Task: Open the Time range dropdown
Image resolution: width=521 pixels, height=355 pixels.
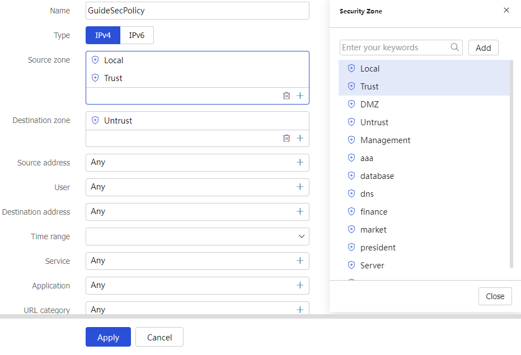Action: (198, 236)
